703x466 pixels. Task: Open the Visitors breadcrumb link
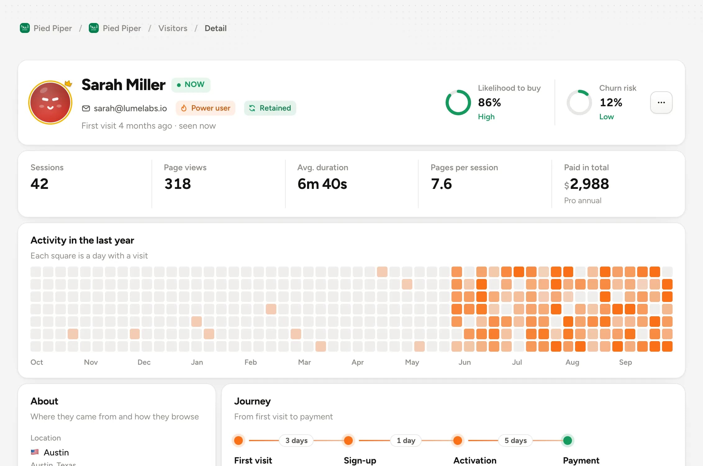click(173, 28)
